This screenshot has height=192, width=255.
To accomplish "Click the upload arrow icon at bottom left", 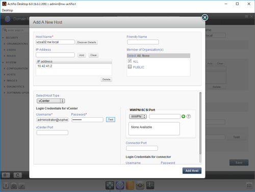I will (6, 185).
